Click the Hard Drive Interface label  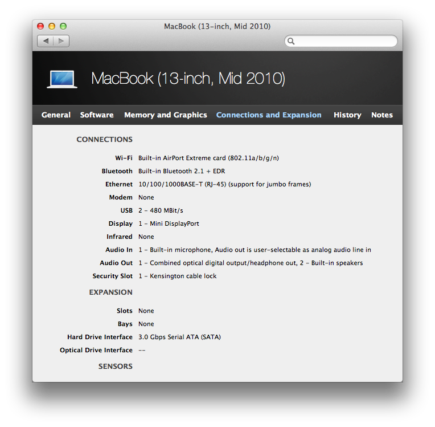[100, 337]
